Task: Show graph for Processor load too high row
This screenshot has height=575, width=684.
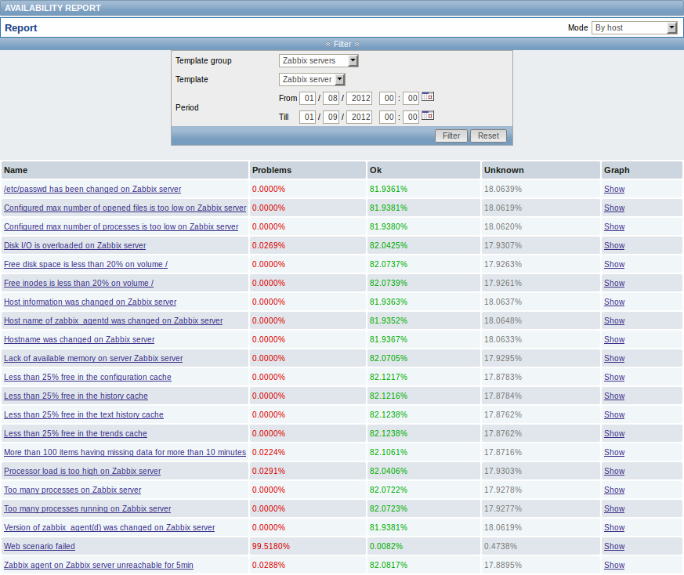Action: coord(614,470)
